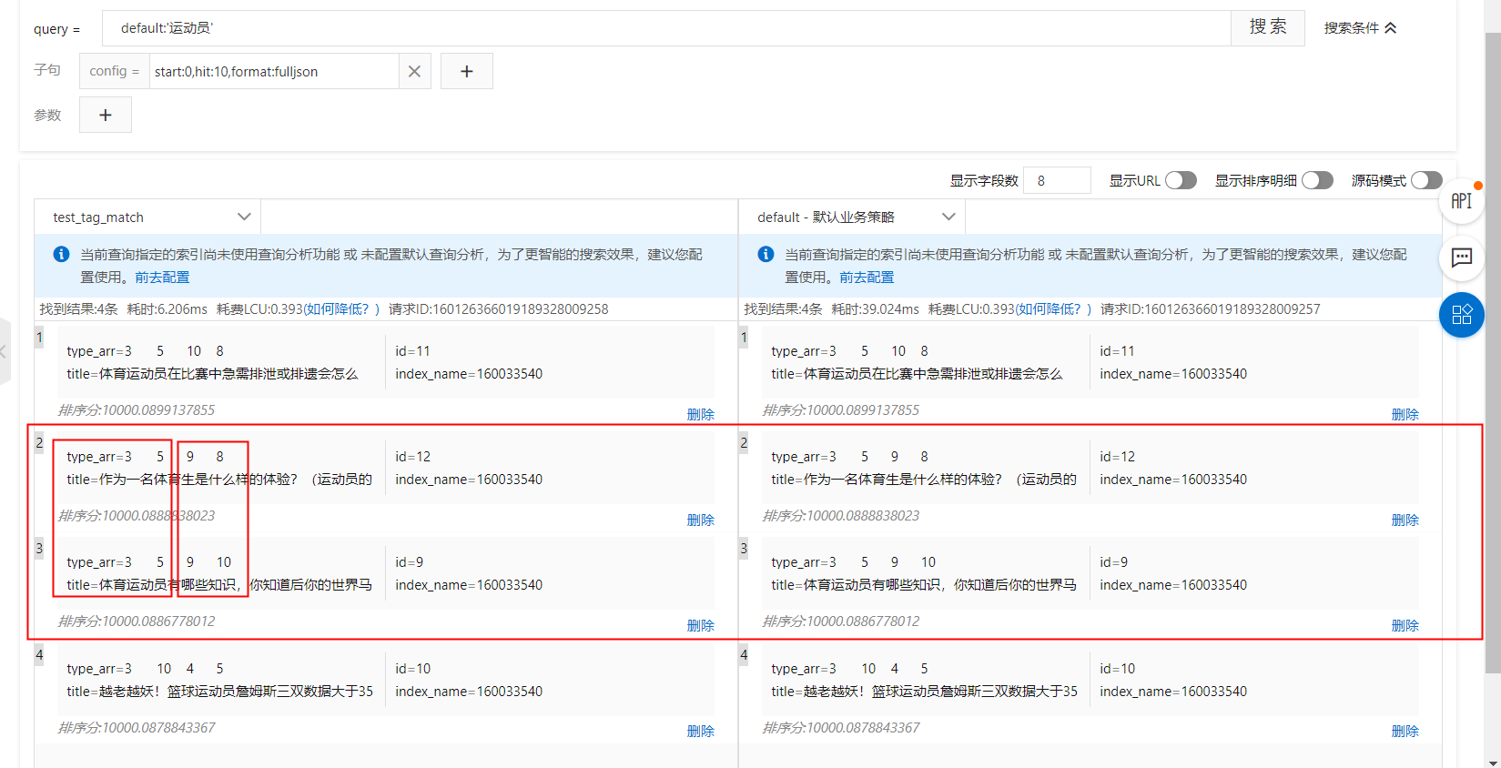1501x768 pixels.
Task: Toggle the 显示URL switch
Action: point(1181,180)
